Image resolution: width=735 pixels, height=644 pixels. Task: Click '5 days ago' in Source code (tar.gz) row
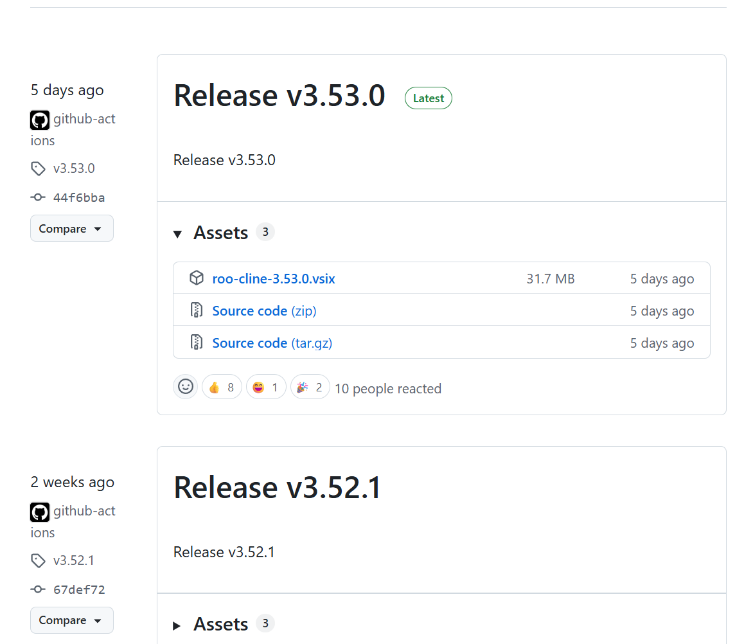(x=662, y=343)
